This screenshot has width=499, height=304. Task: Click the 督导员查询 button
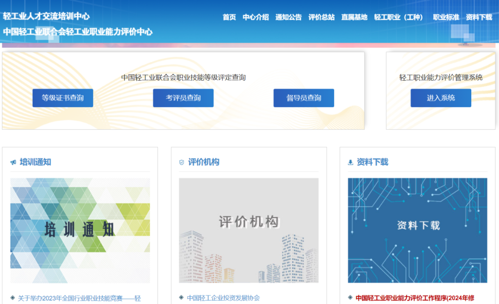(304, 98)
